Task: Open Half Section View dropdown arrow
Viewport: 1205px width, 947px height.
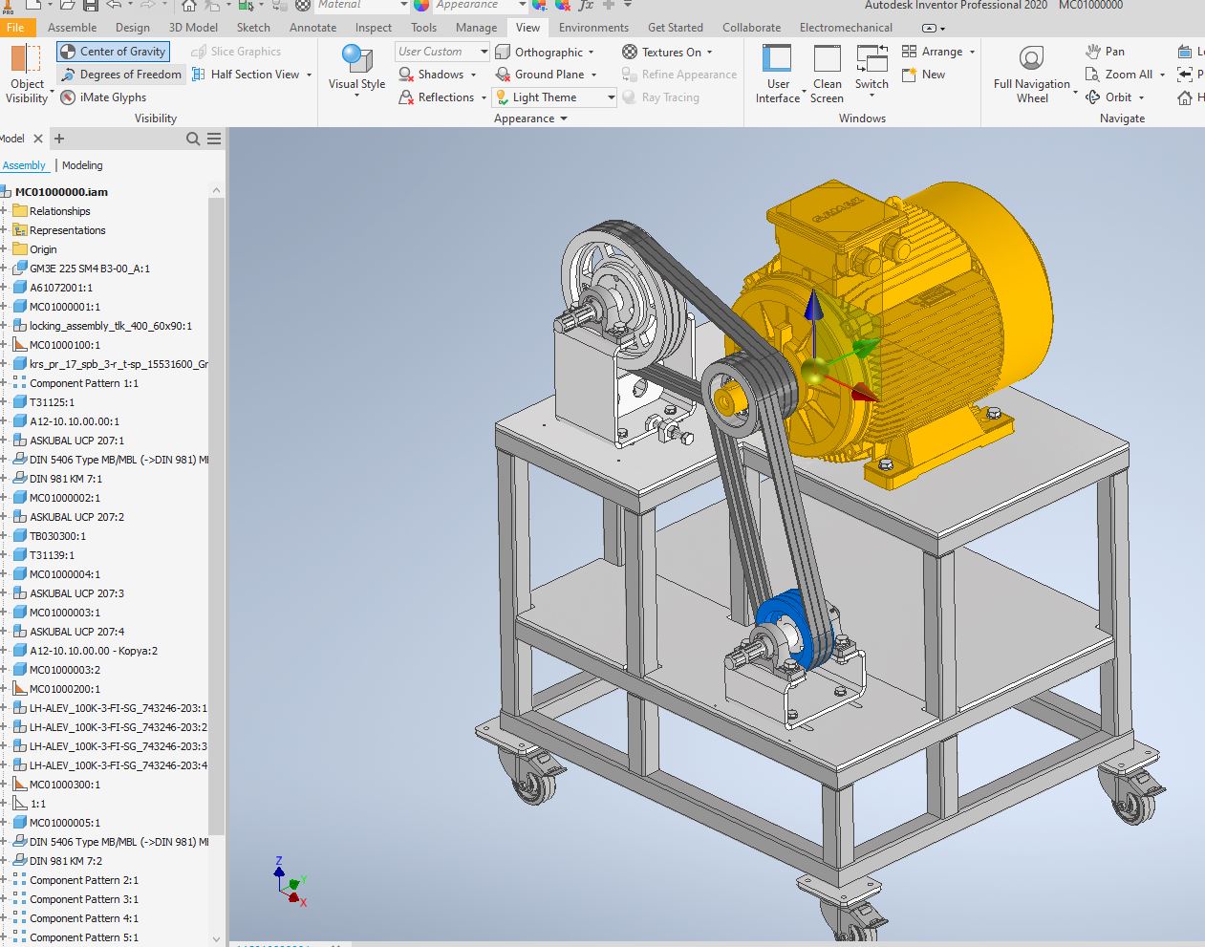Action: click(310, 75)
